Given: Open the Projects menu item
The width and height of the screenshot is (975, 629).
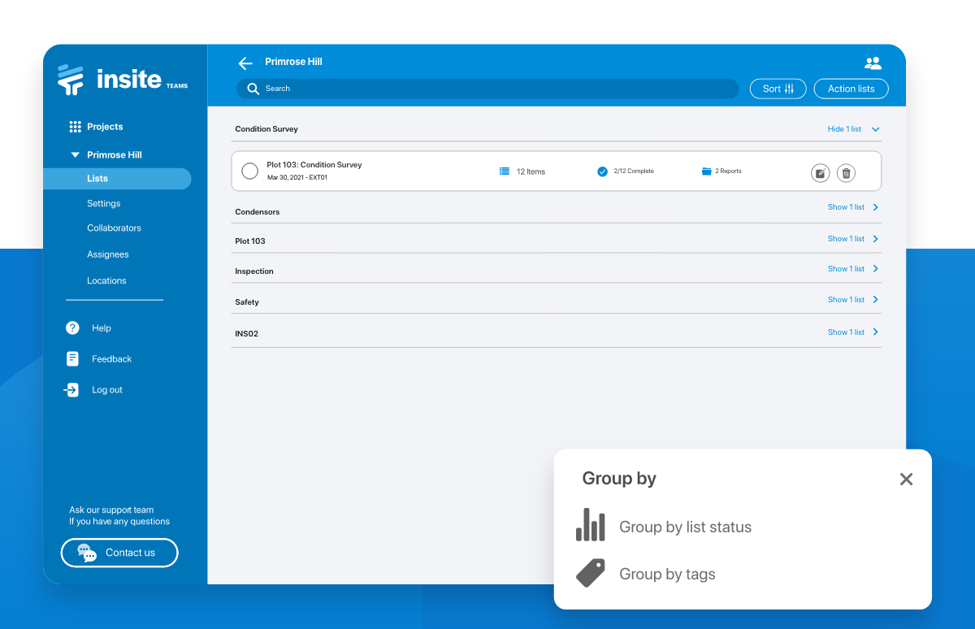Looking at the screenshot, I should 105,127.
